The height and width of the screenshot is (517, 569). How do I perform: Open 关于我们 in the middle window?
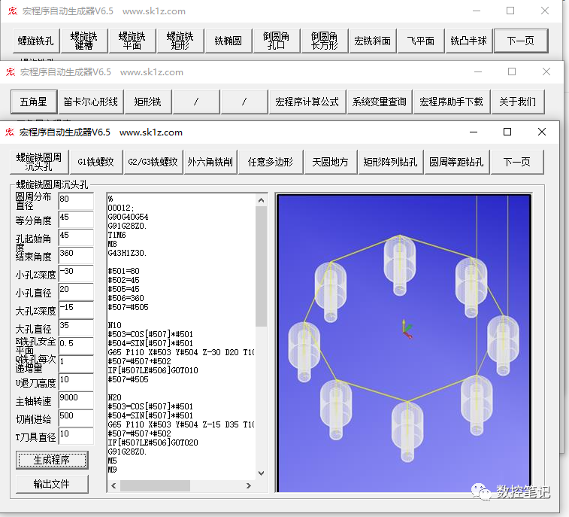tap(518, 102)
